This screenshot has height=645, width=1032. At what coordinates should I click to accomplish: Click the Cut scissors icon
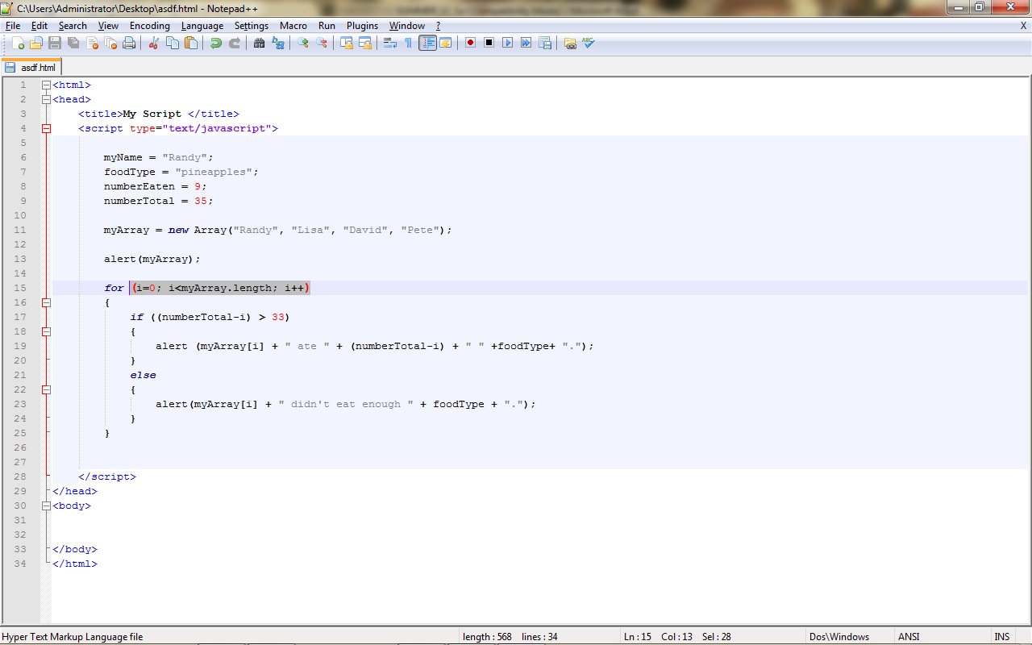click(153, 43)
